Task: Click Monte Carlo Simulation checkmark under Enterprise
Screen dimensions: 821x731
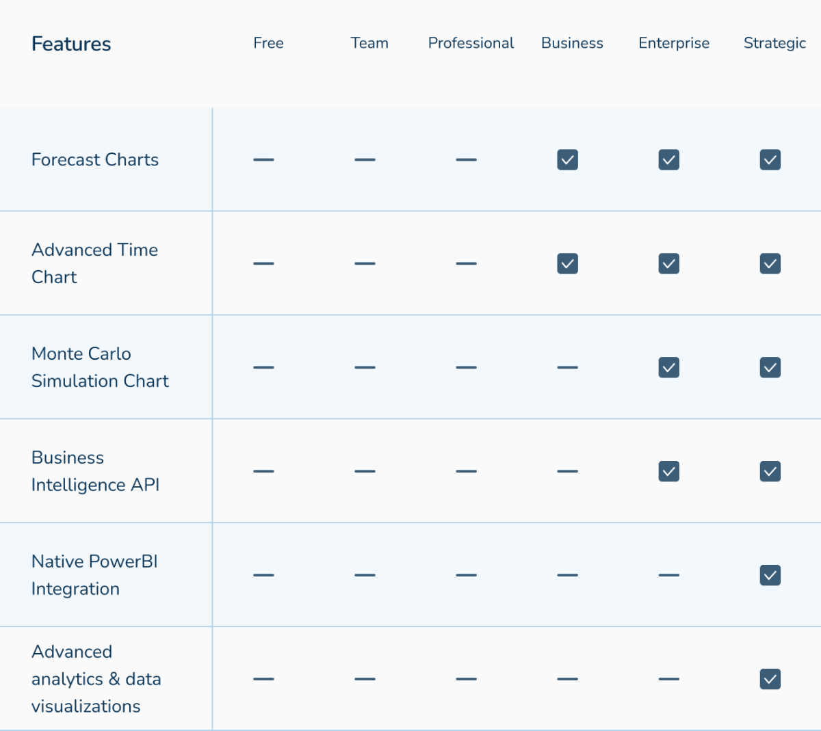Action: coord(668,368)
